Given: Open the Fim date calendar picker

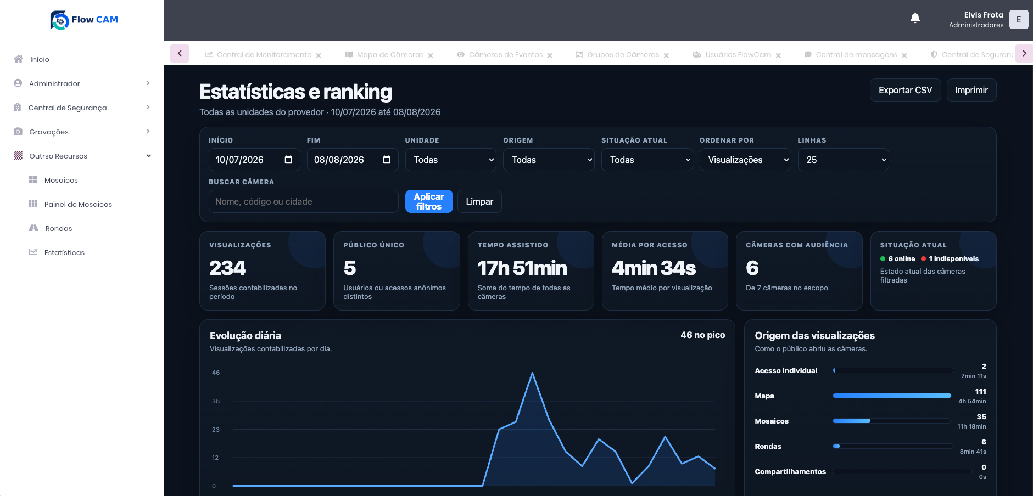Looking at the screenshot, I should click(387, 160).
